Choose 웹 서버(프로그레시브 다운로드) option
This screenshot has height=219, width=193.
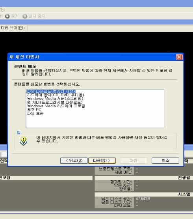pos(55,102)
